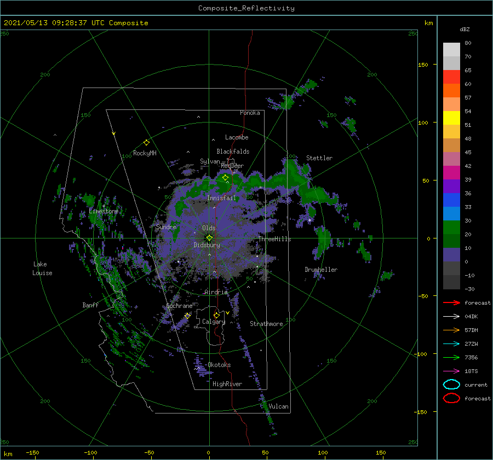Click the orange-yellow 48-51 dBZ swatch
The height and width of the screenshot is (460, 493).
[451, 132]
